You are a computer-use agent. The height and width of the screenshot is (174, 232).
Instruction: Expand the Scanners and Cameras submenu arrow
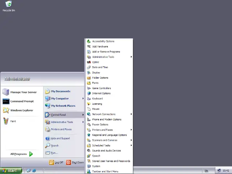[x=131, y=140]
